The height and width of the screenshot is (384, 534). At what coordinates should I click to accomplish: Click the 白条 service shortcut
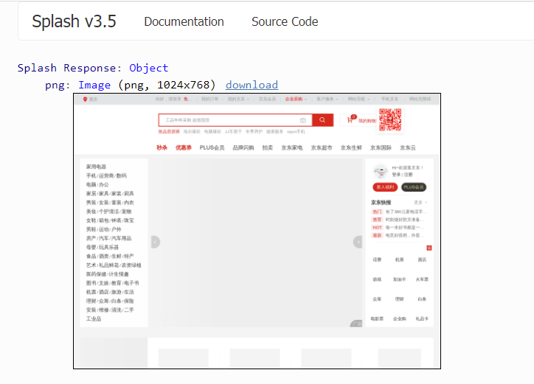(422, 299)
